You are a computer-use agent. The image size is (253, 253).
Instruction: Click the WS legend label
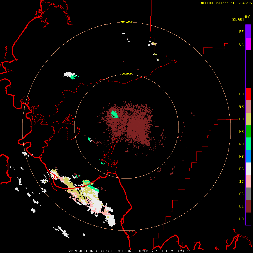pyautogui.click(x=241, y=156)
